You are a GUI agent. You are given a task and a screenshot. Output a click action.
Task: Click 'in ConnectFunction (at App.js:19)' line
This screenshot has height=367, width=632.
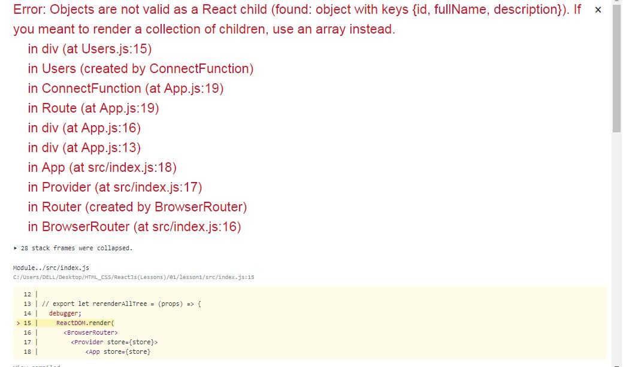[x=125, y=89]
